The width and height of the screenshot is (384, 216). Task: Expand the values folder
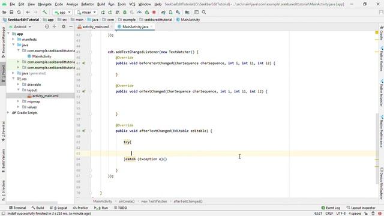[x=18, y=107]
